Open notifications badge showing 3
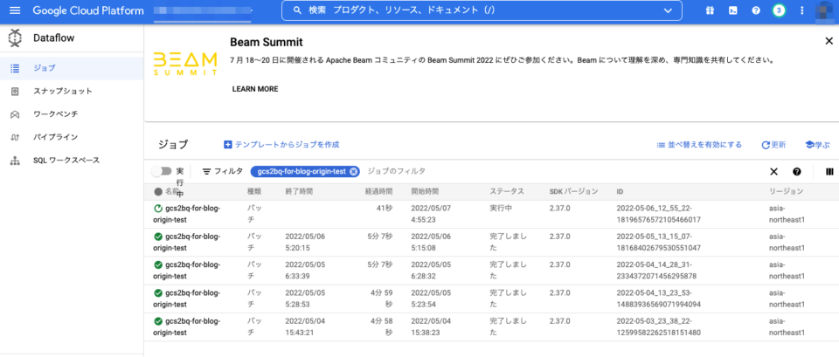This screenshot has width=839, height=357. [779, 10]
